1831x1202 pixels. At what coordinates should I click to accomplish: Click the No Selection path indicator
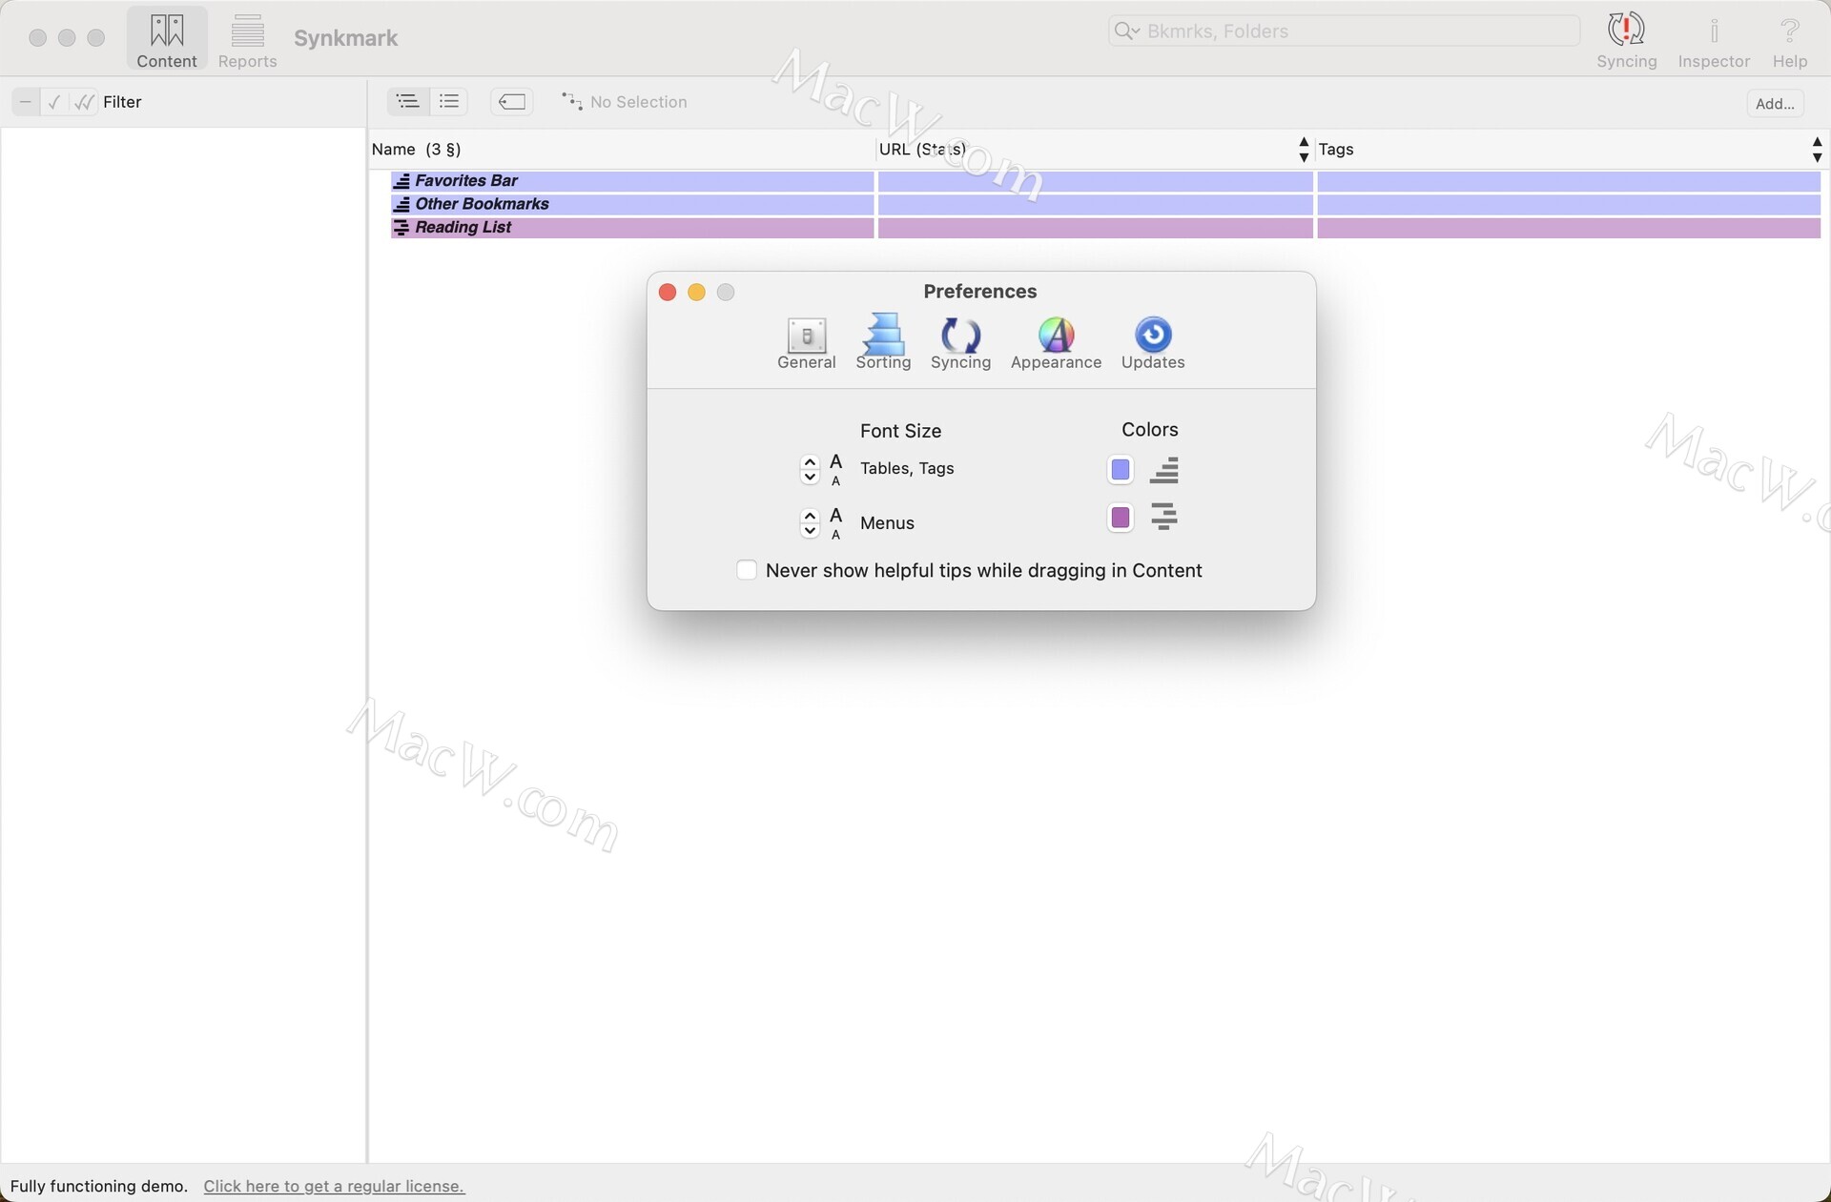(625, 102)
